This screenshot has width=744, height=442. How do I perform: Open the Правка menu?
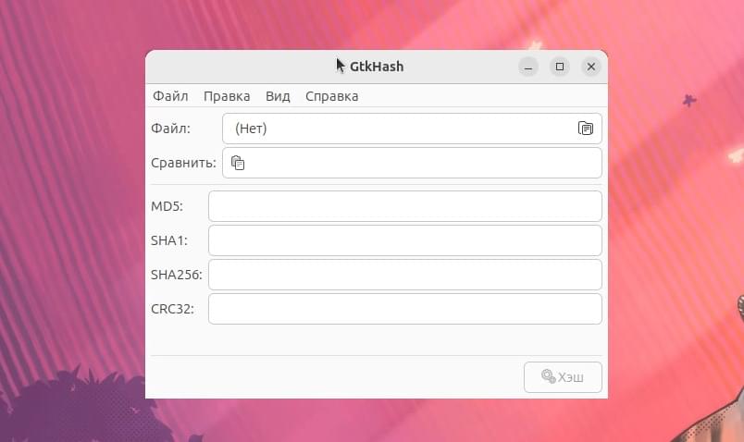(x=227, y=96)
